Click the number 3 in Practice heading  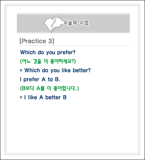tap(50, 41)
